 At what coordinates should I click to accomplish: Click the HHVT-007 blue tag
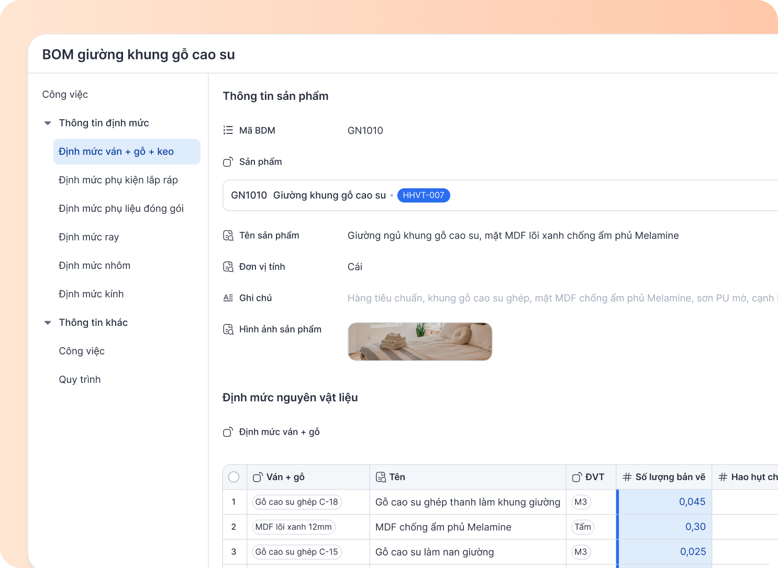click(424, 195)
